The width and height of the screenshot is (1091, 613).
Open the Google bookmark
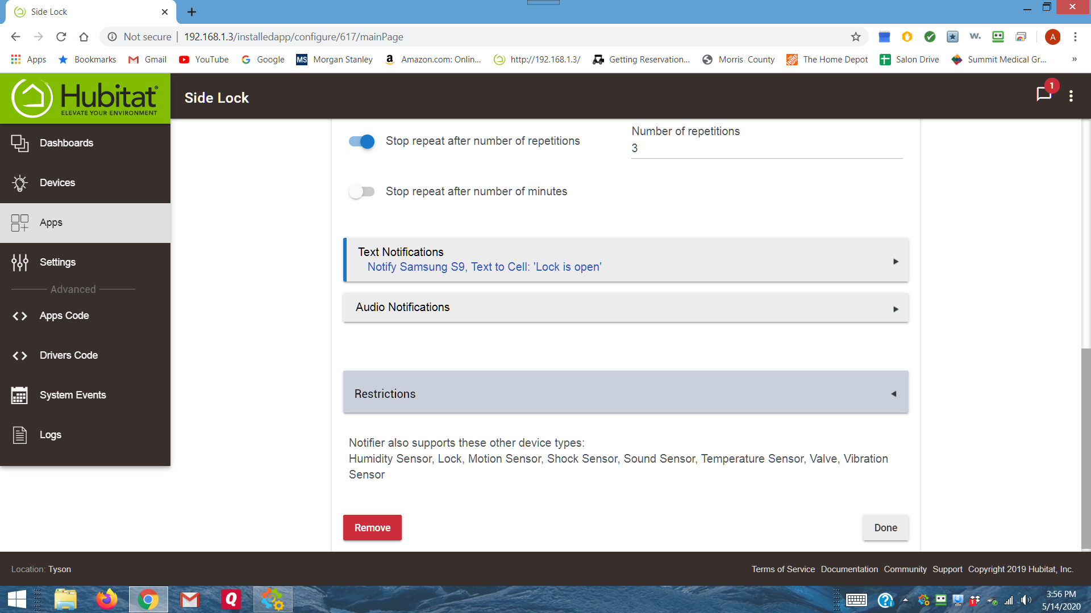(263, 60)
